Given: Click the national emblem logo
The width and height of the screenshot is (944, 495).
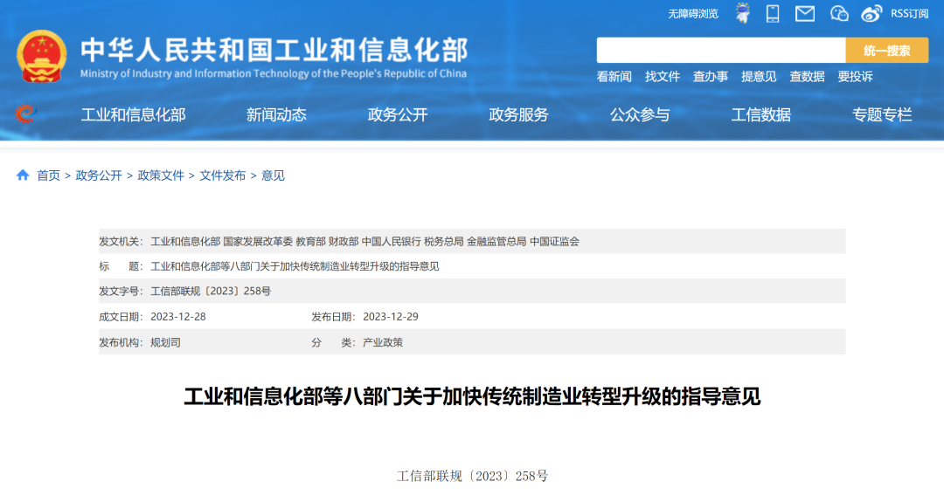Looking at the screenshot, I should pos(41,56).
